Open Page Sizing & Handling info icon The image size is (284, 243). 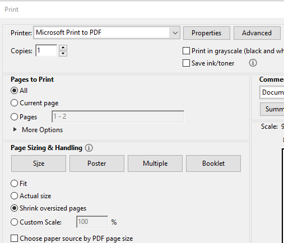(89, 148)
